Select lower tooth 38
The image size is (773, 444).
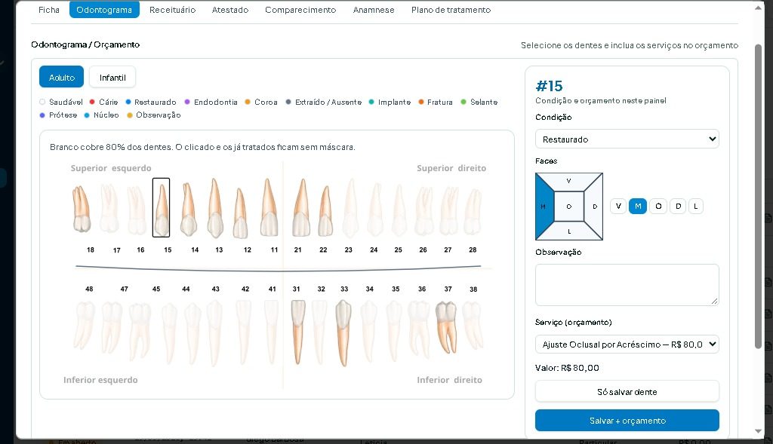pyautogui.click(x=473, y=326)
